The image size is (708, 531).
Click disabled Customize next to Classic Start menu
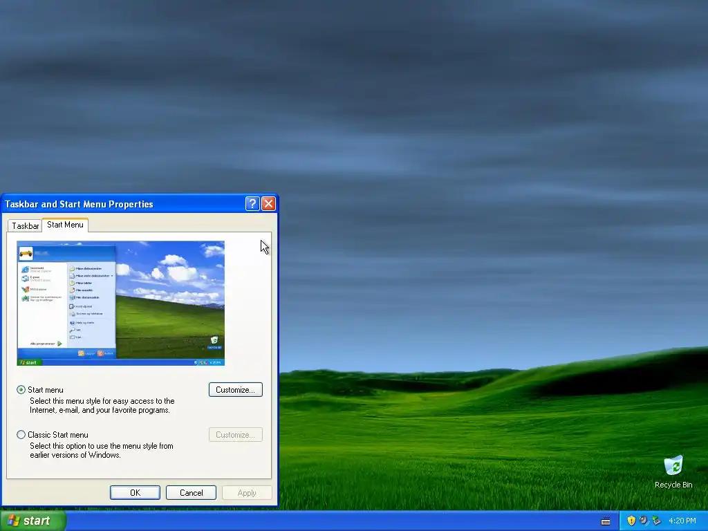[235, 434]
